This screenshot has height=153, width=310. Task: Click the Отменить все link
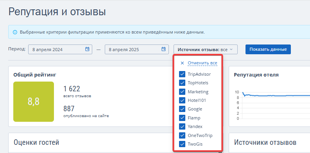pyautogui.click(x=202, y=63)
